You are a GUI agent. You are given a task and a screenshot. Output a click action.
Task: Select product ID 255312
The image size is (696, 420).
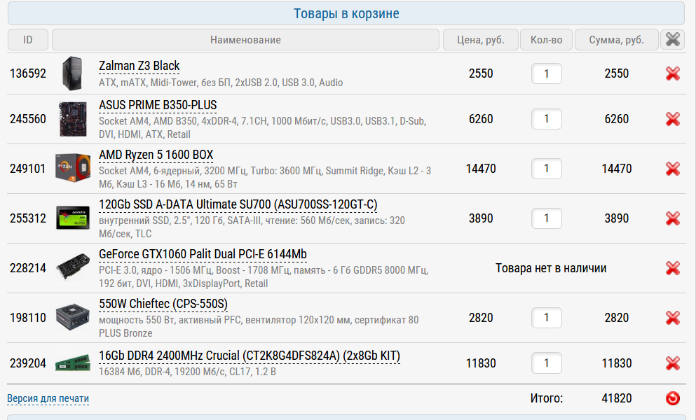(28, 218)
